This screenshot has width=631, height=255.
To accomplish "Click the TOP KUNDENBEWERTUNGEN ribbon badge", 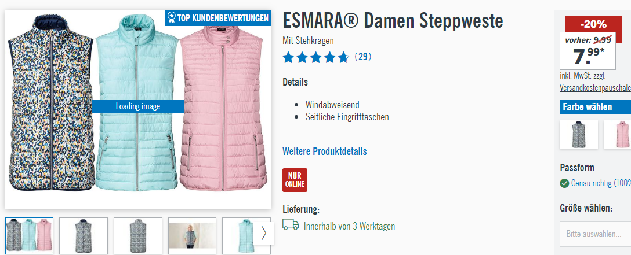I will tap(217, 18).
